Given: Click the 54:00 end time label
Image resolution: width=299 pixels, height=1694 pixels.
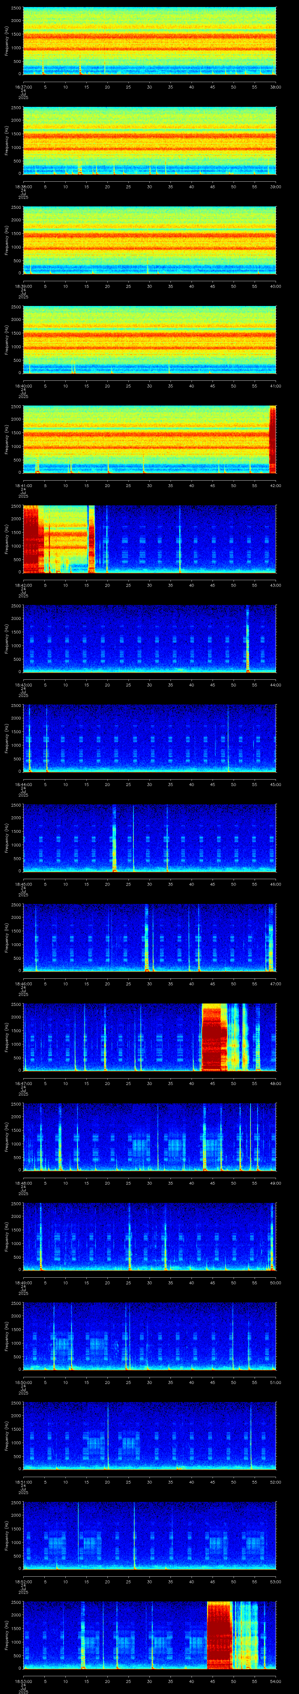Looking at the screenshot, I should click(x=275, y=1681).
